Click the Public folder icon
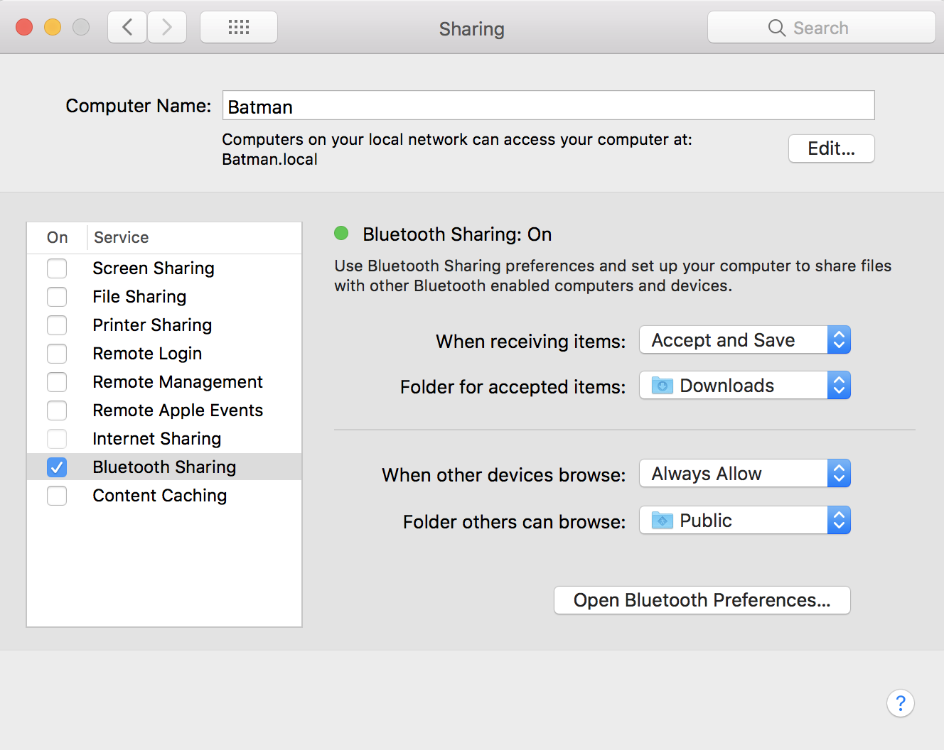 [663, 521]
